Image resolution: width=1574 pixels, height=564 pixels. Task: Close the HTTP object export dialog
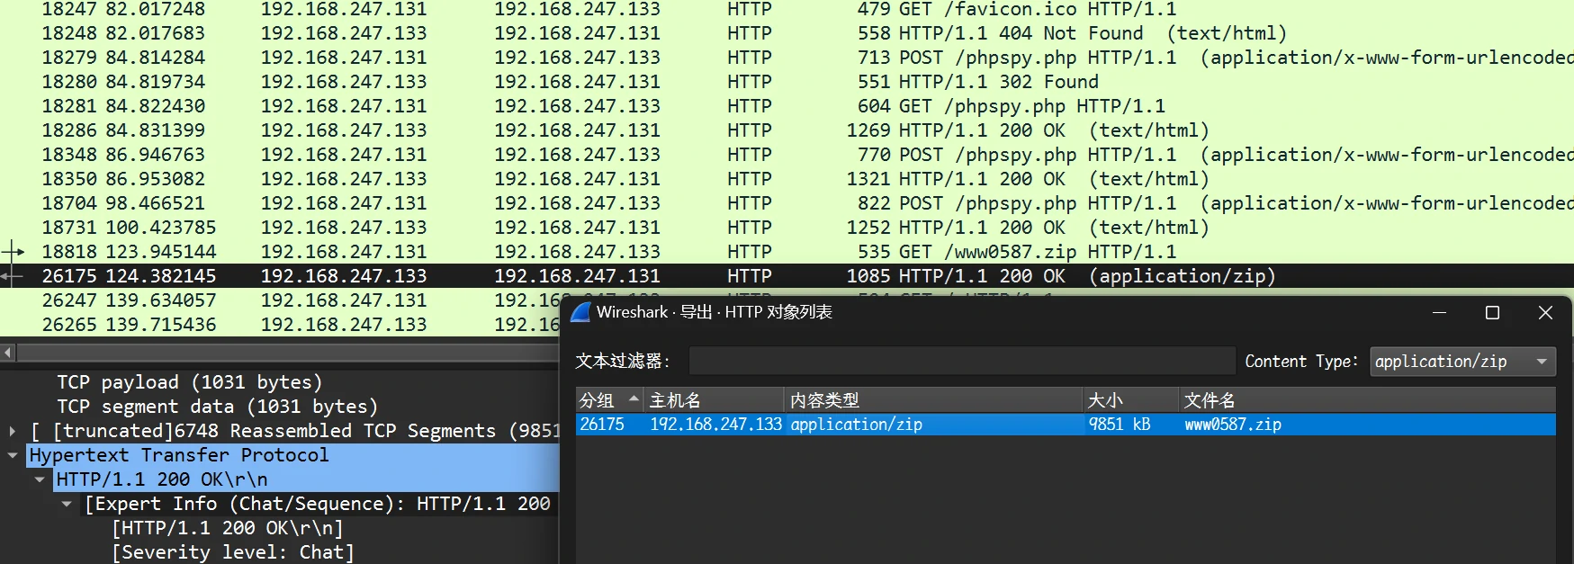click(x=1545, y=312)
